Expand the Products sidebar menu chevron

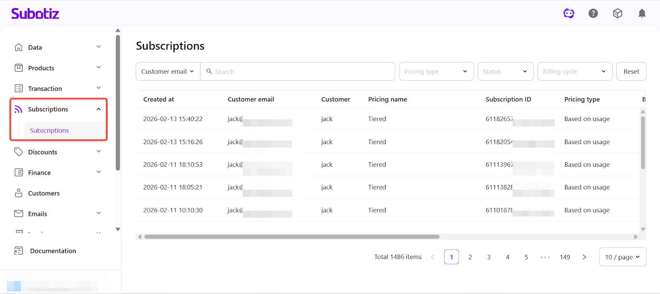[x=99, y=68]
